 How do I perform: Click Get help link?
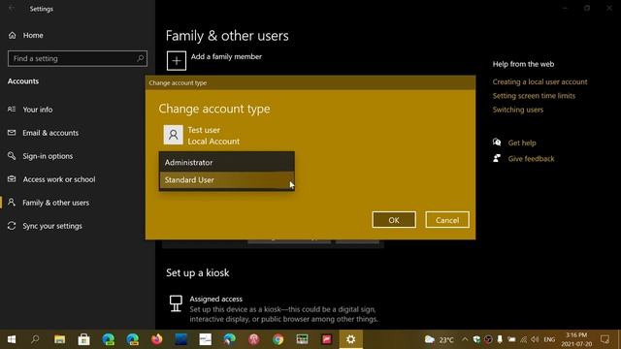click(522, 143)
